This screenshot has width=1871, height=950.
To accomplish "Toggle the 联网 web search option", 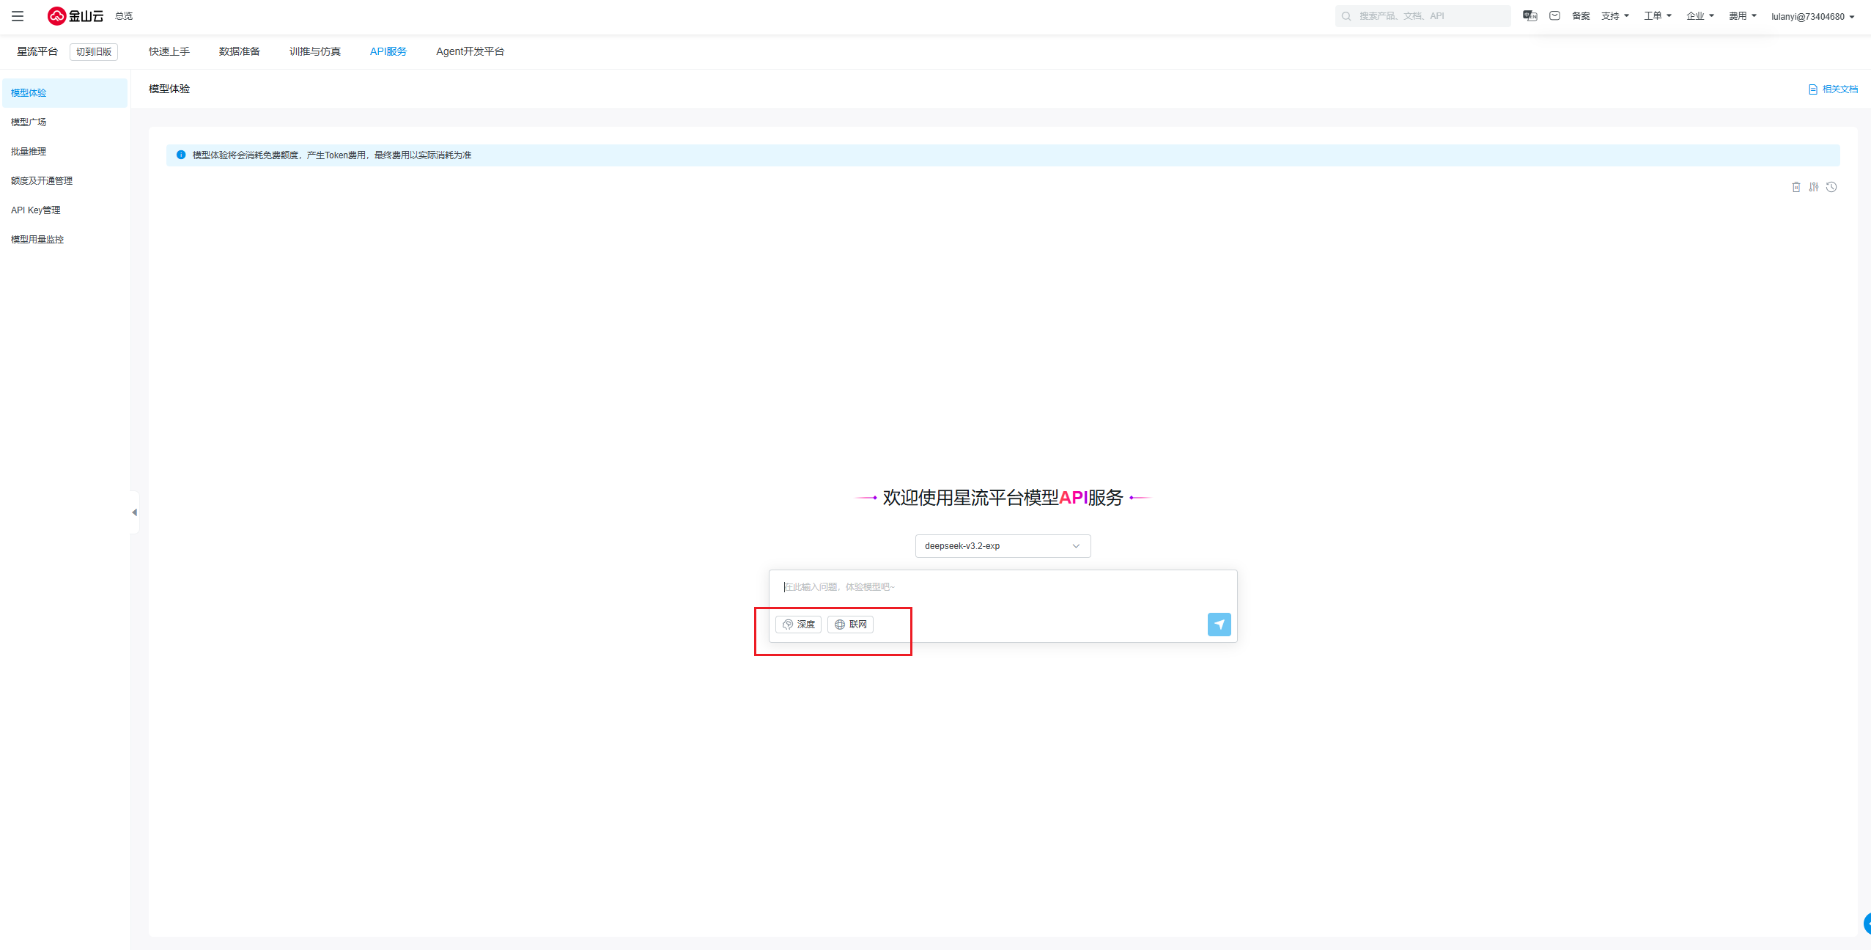I will click(850, 625).
